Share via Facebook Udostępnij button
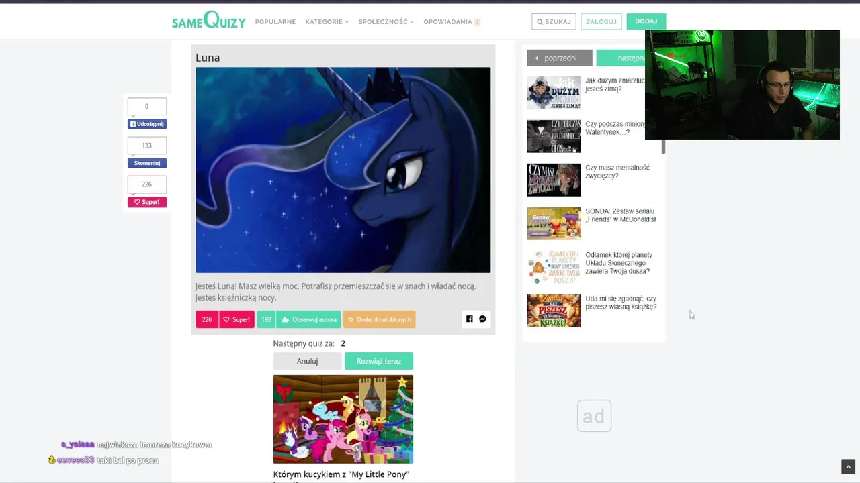This screenshot has width=860, height=483. coord(147,124)
